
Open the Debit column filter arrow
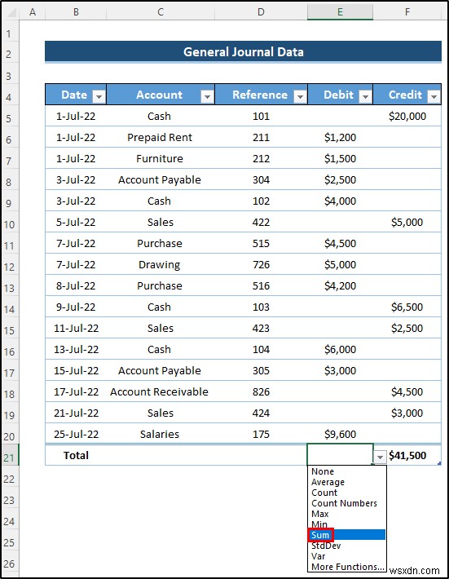click(x=365, y=97)
